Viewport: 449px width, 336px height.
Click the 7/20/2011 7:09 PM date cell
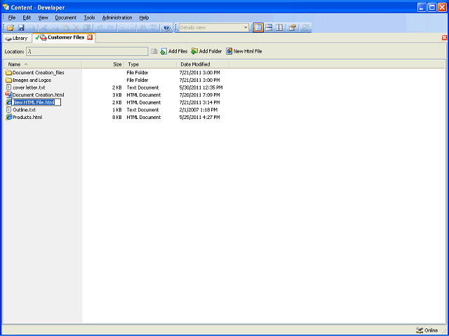tap(199, 95)
